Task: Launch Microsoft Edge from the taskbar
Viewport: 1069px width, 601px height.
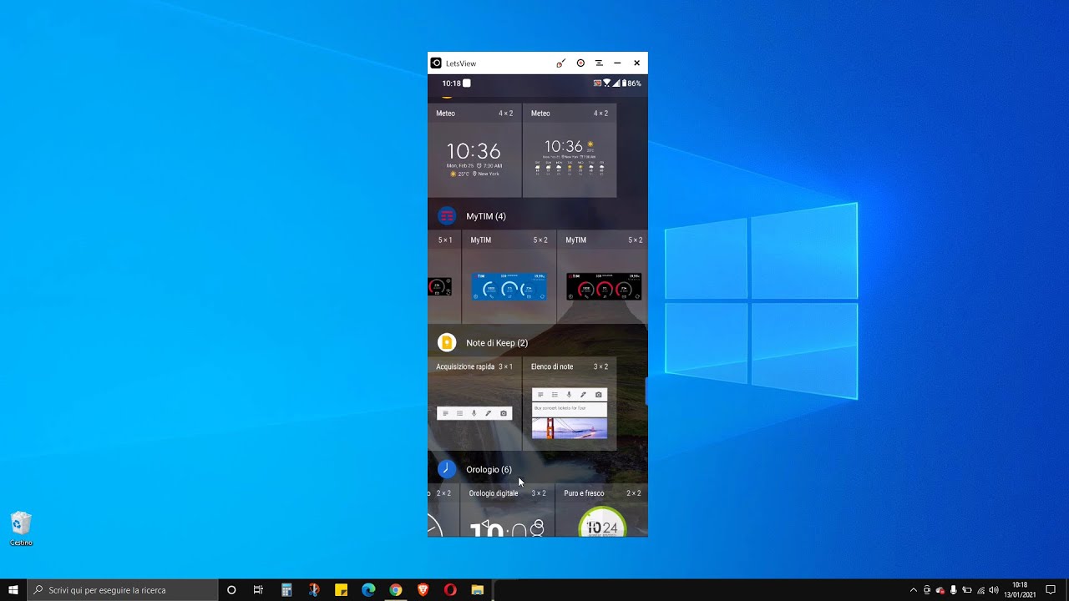Action: pos(368,590)
